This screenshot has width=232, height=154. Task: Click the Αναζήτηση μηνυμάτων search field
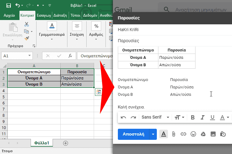201,10
